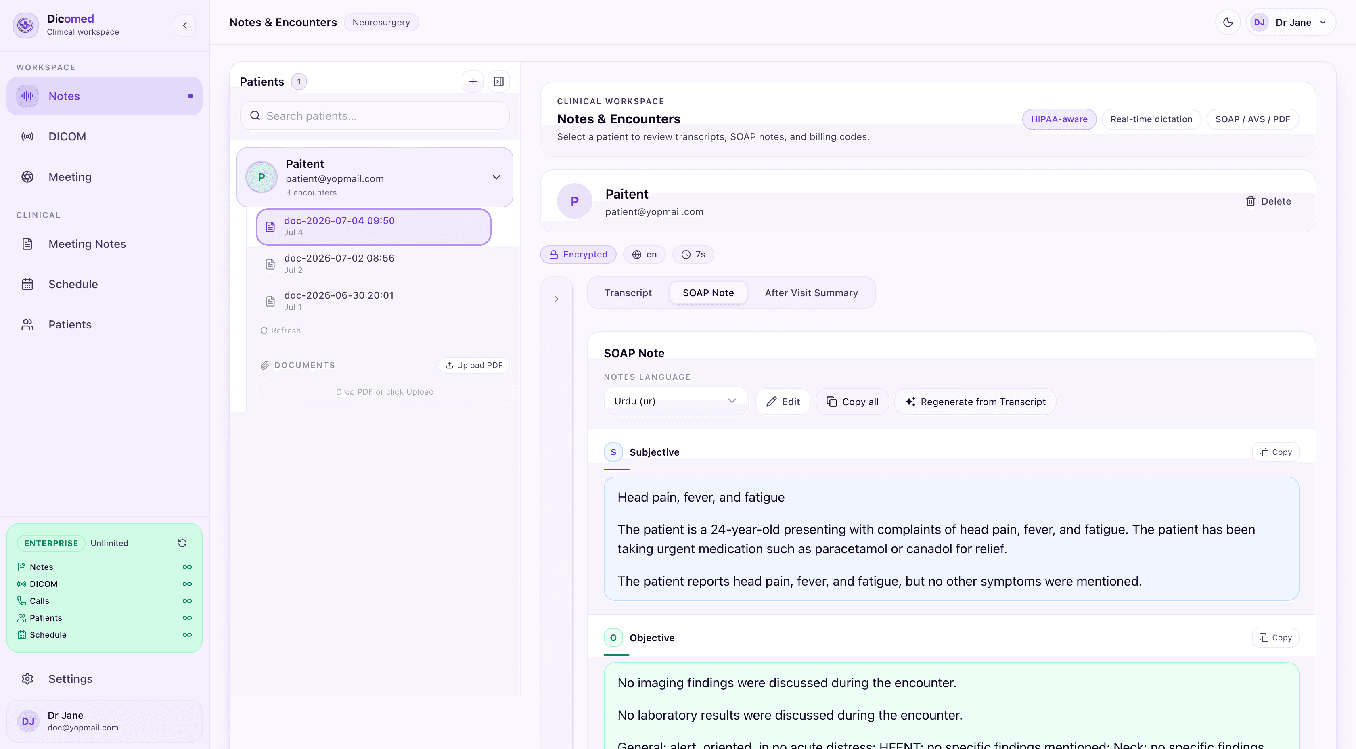Click the Patients people icon in sidebar
The height and width of the screenshot is (749, 1356).
pyautogui.click(x=27, y=325)
